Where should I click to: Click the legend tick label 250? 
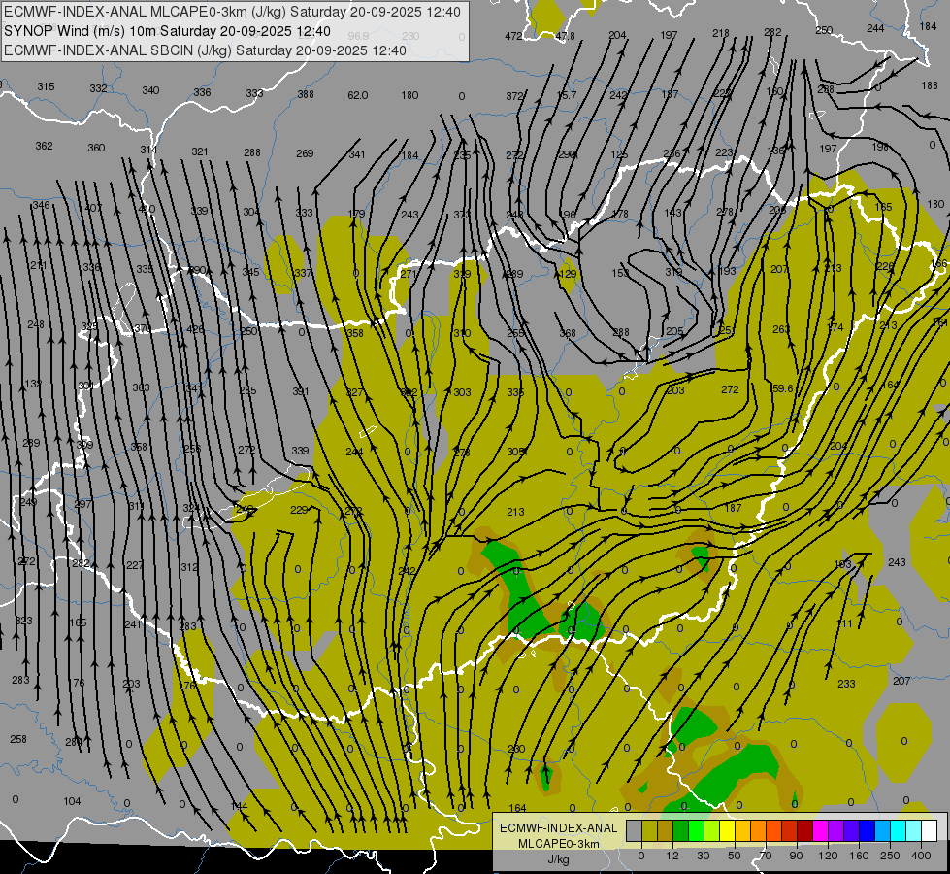(x=890, y=856)
